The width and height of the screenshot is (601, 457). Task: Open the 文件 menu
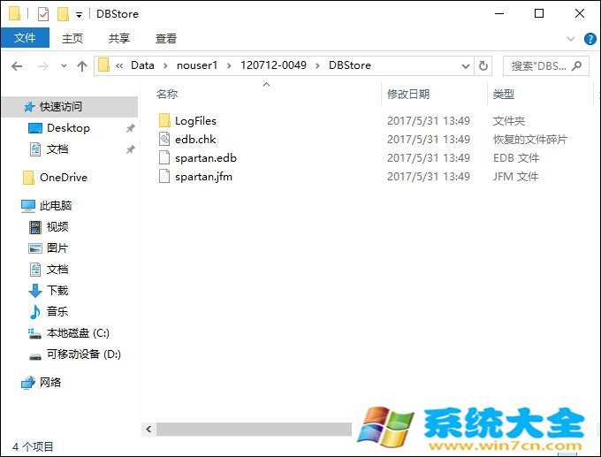pyautogui.click(x=25, y=38)
